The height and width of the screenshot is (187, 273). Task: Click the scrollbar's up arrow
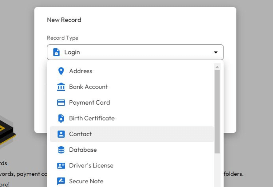tap(217, 67)
